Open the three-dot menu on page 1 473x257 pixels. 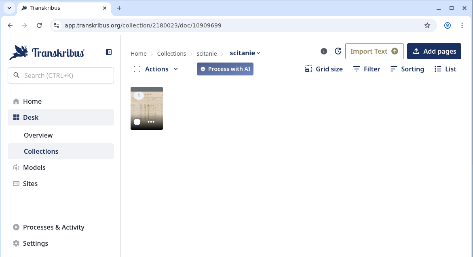(151, 122)
